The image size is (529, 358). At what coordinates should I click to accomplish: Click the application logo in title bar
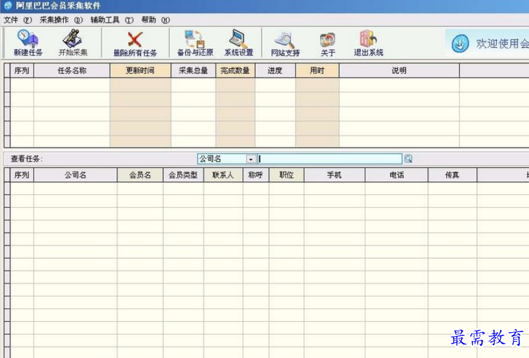coord(8,5)
